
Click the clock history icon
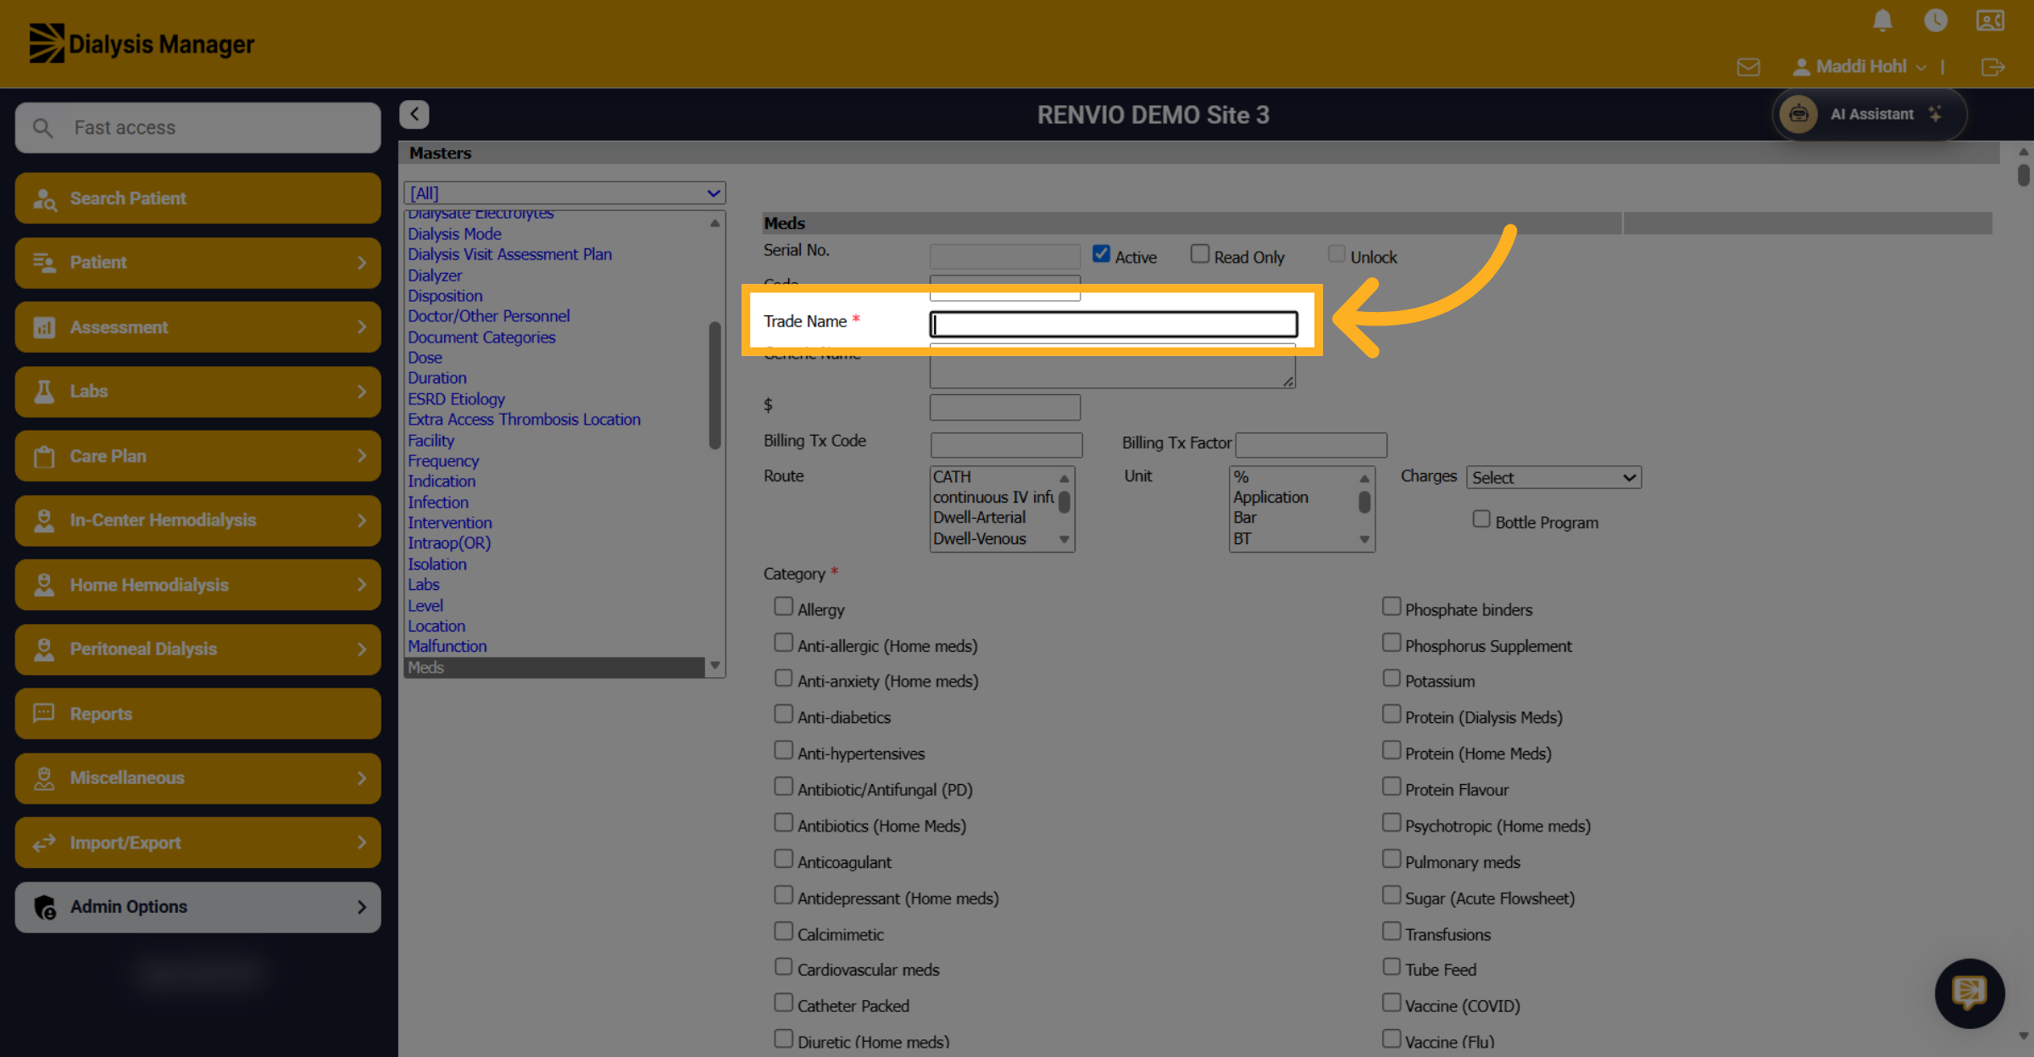pyautogui.click(x=1936, y=20)
